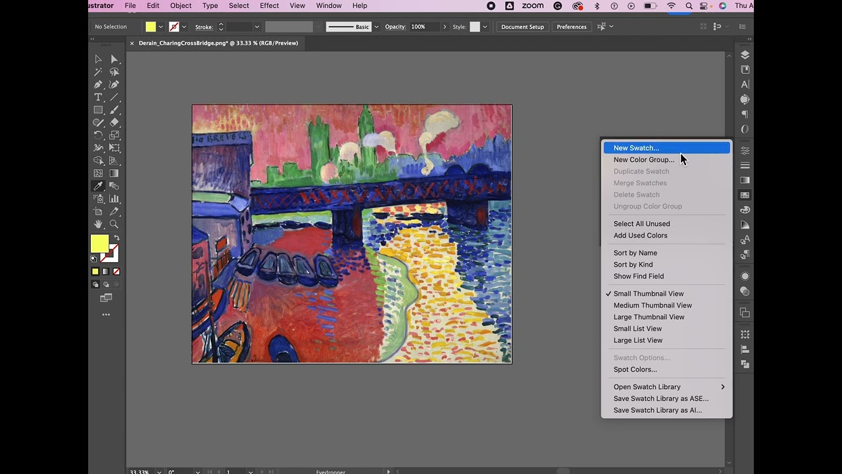Select the Selection tool arrow
Image resolution: width=842 pixels, height=474 pixels.
click(x=98, y=59)
